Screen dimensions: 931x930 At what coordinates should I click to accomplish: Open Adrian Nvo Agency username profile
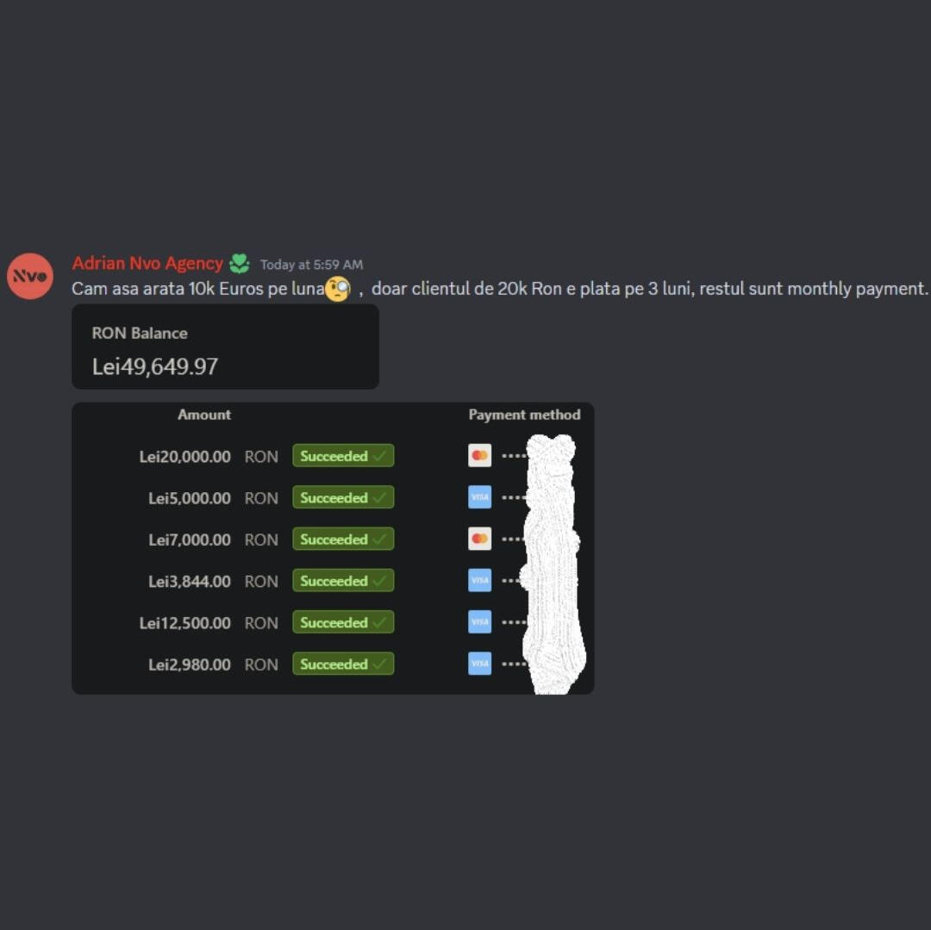coord(147,264)
